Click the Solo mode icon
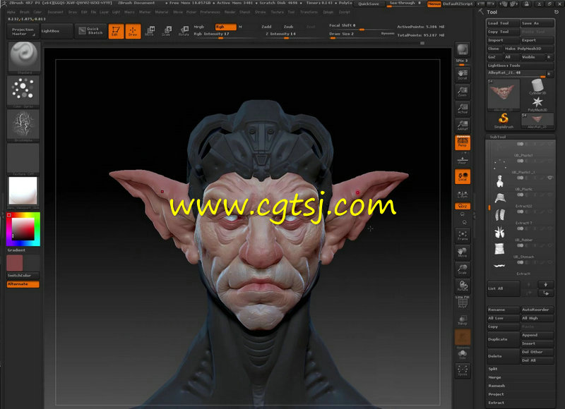Viewport: 565px width, 409px height. [x=463, y=354]
